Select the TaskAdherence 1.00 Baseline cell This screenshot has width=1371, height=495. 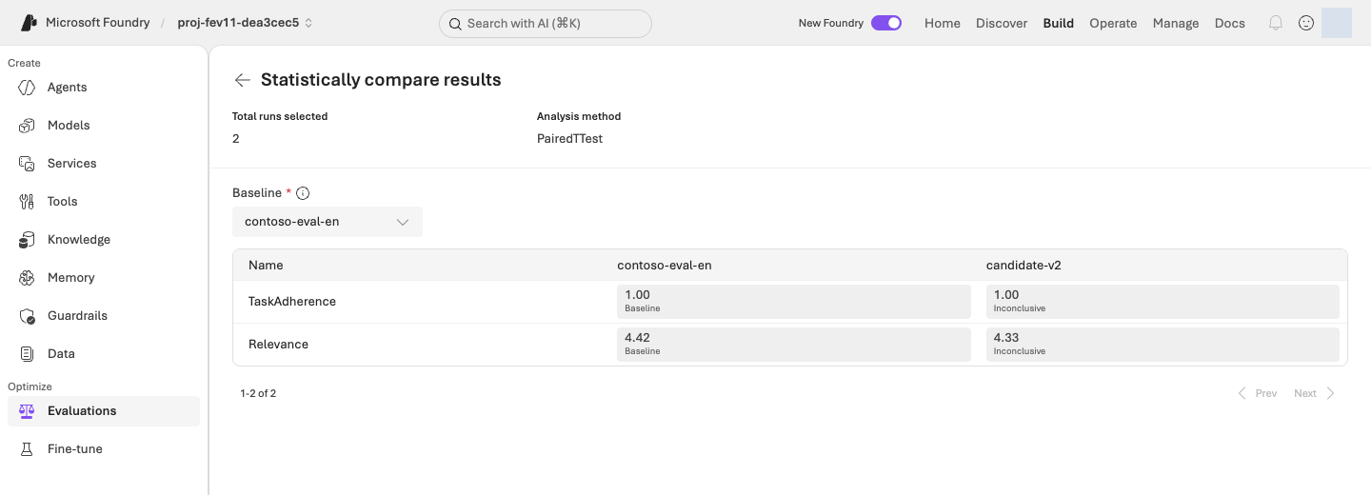[794, 302]
